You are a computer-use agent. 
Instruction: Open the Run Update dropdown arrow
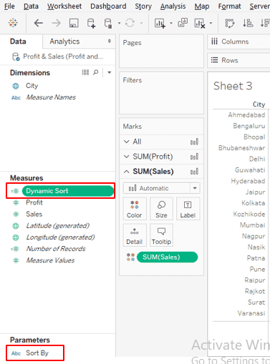(x=141, y=23)
